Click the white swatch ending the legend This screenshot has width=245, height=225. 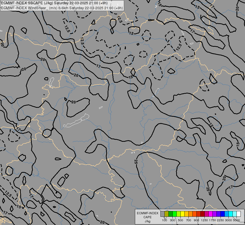(238, 214)
